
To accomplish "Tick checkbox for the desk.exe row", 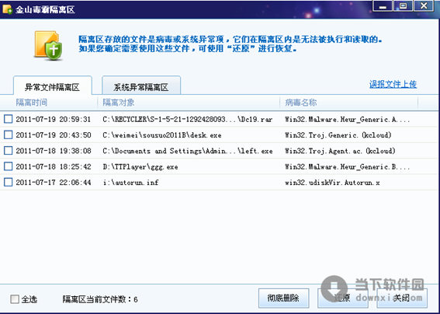I will coord(8,134).
